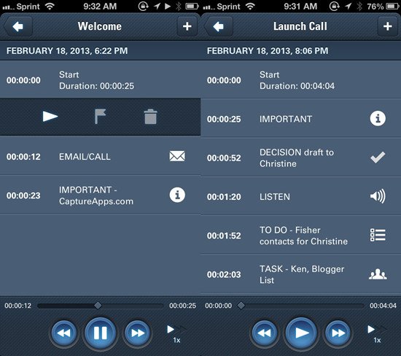Play the Launch Call recording
The image size is (401, 356).
pyautogui.click(x=301, y=333)
